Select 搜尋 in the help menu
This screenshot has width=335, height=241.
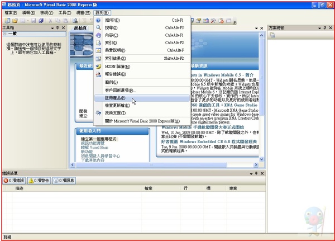[x=142, y=27]
